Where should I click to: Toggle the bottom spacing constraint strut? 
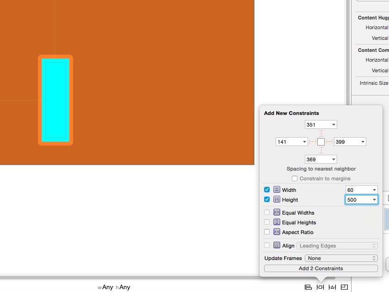coord(321,150)
